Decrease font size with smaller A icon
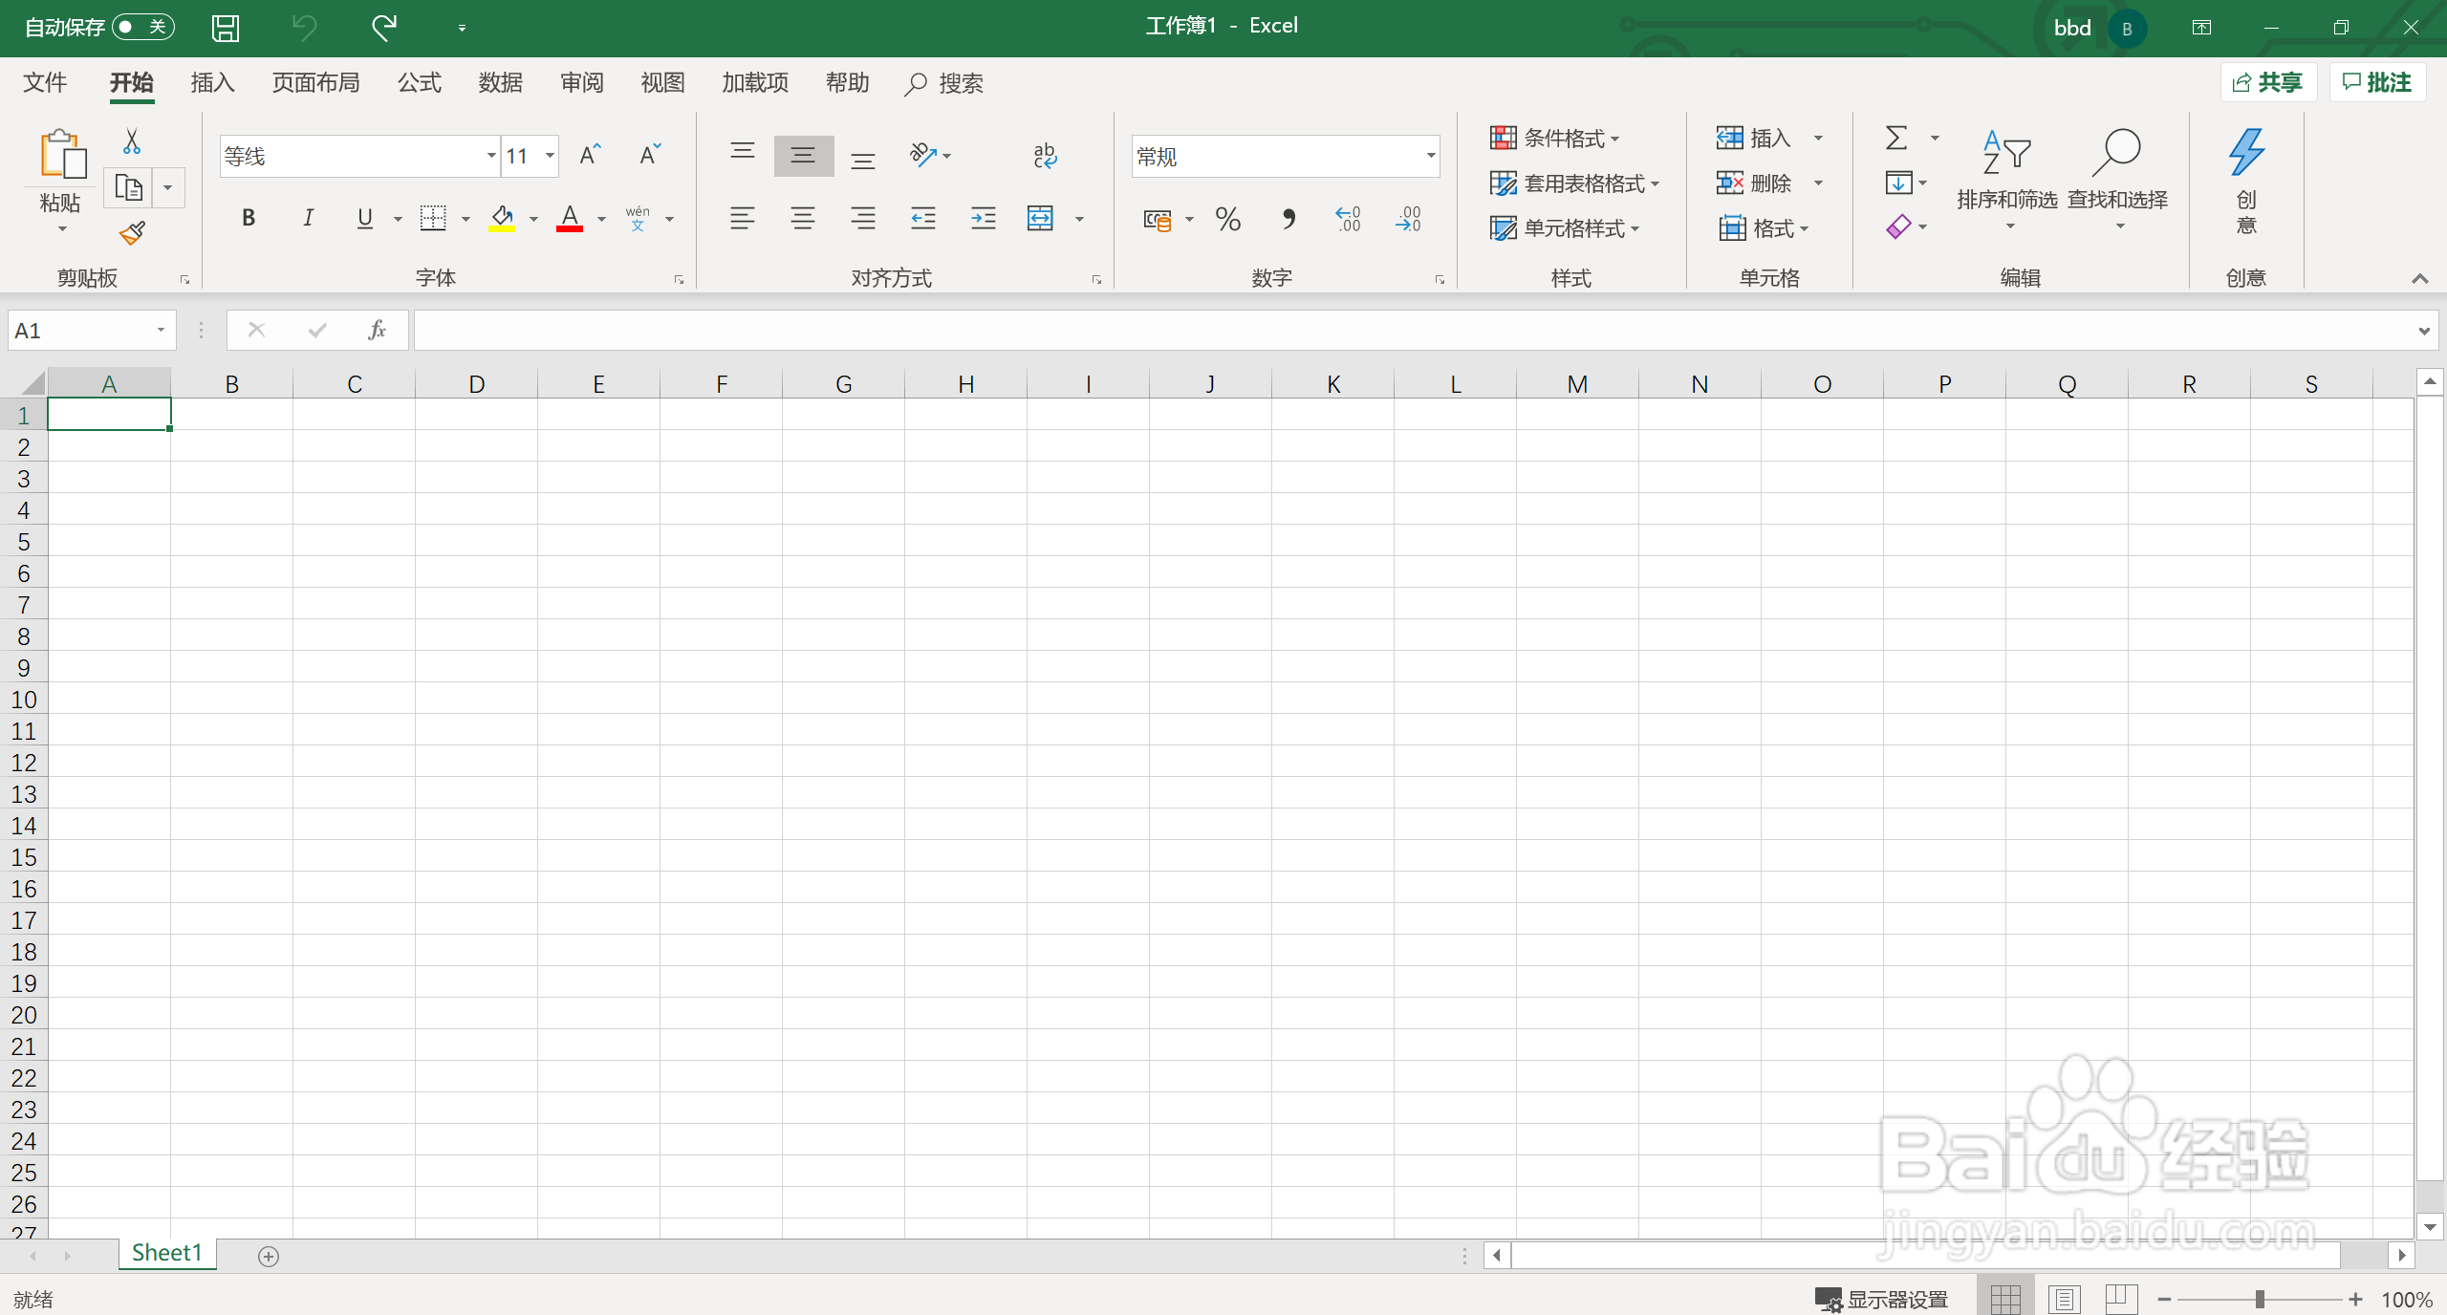2447x1315 pixels. coord(650,155)
